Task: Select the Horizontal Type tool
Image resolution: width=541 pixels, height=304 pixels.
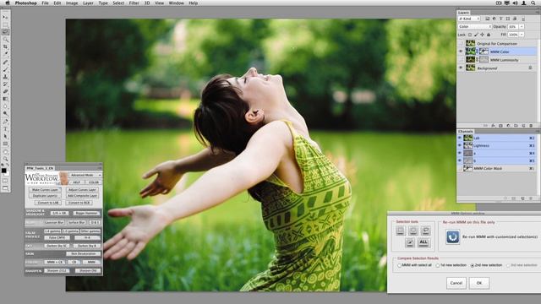Action: 5,129
